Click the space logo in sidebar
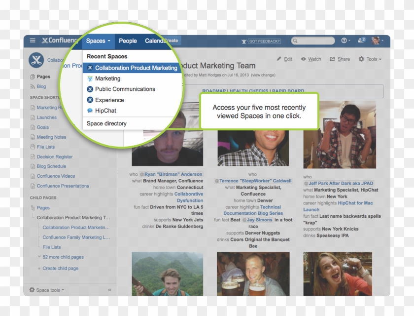The width and height of the screenshot is (414, 316). [x=36, y=60]
